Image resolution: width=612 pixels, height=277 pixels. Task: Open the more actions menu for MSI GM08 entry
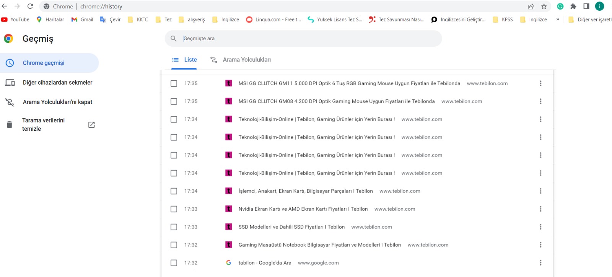click(540, 101)
